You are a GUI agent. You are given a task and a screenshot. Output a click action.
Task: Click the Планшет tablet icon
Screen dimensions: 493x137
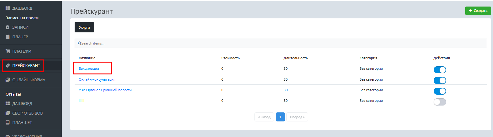(8, 123)
